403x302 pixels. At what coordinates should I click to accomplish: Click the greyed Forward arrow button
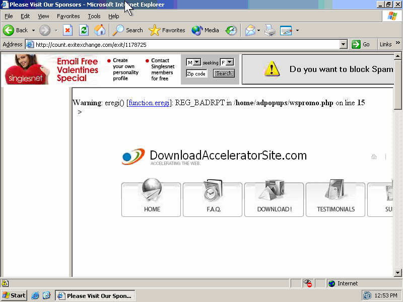coord(45,30)
